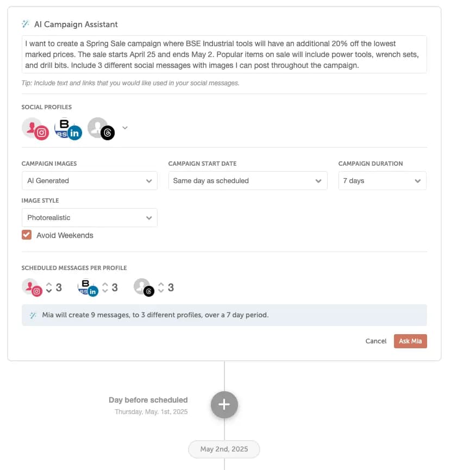Open the Campaign Start Date dropdown
This screenshot has height=470, width=451.
click(248, 181)
